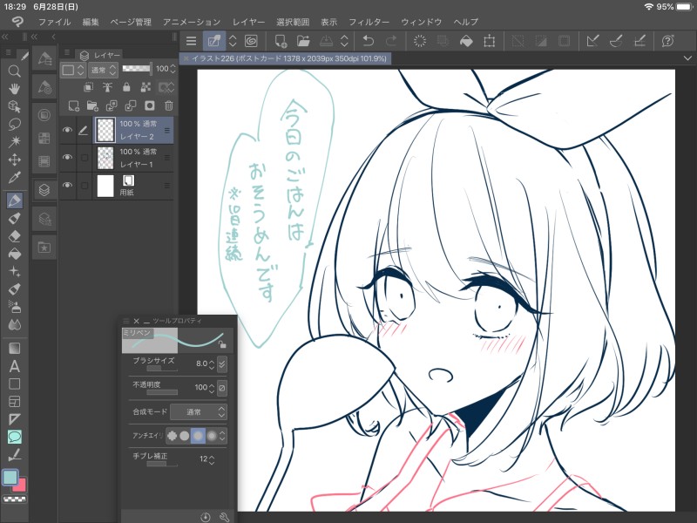
Task: Select the Eraser tool
Action: point(14,236)
